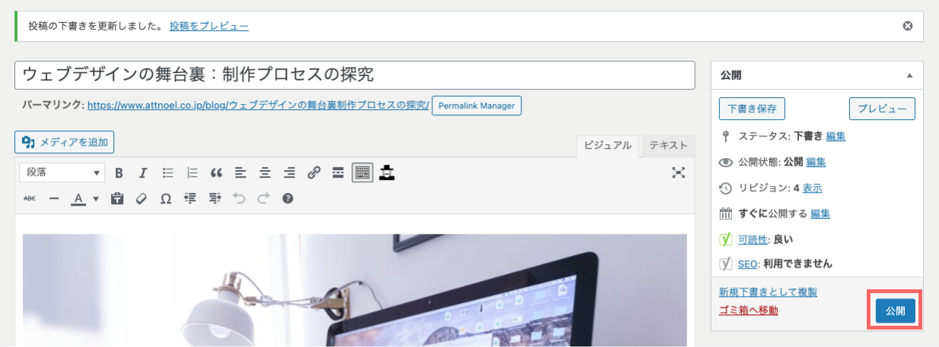Viewport: 939px width, 347px height.
Task: Follow the 投稿をプレビュー link in notice
Action: (x=208, y=26)
